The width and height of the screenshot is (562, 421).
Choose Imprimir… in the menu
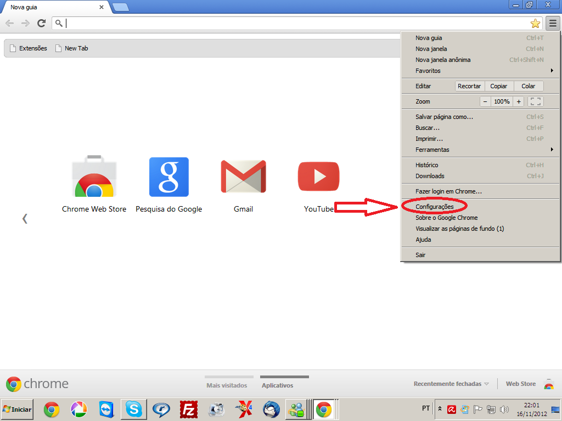click(x=480, y=139)
